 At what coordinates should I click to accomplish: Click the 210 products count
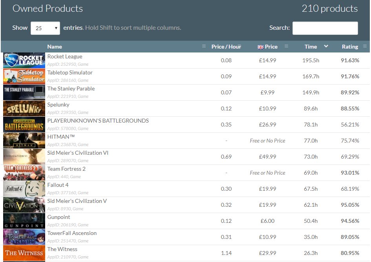[x=330, y=9]
